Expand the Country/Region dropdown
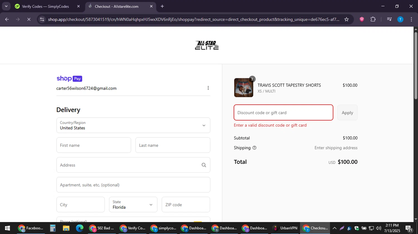 pyautogui.click(x=133, y=125)
